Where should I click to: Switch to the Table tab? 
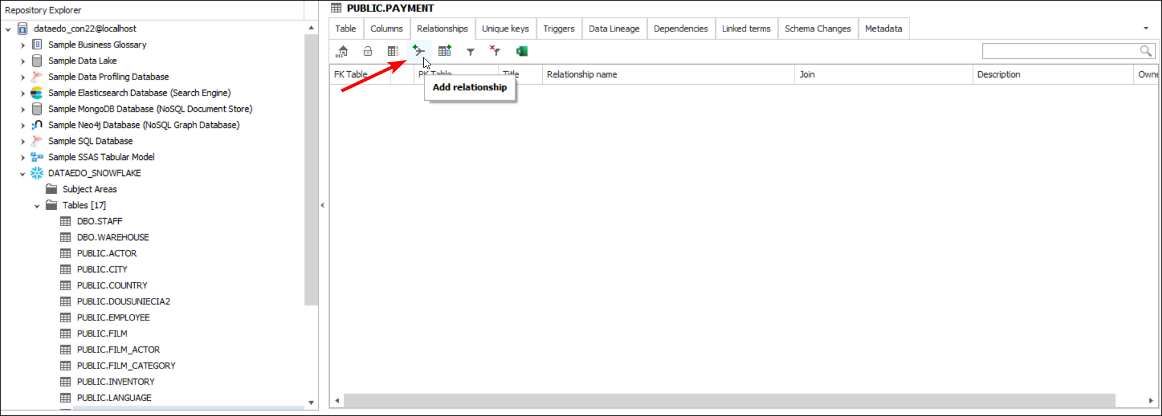point(346,28)
